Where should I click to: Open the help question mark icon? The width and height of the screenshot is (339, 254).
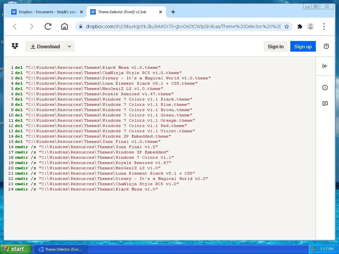(x=326, y=46)
